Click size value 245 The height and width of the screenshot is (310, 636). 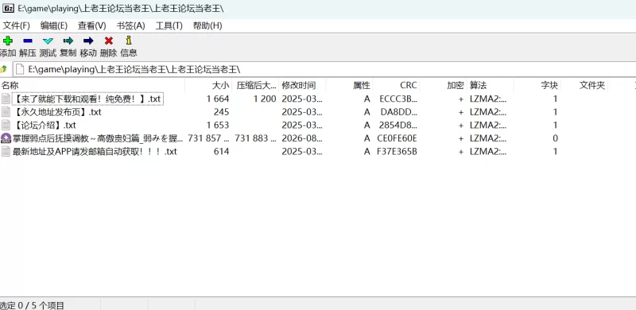pos(222,111)
